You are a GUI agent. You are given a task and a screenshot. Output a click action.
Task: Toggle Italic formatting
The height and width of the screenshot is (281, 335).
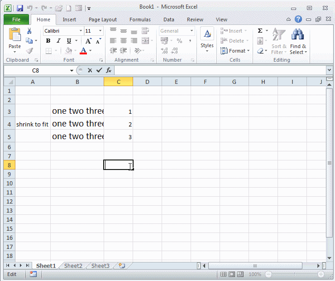[58, 41]
